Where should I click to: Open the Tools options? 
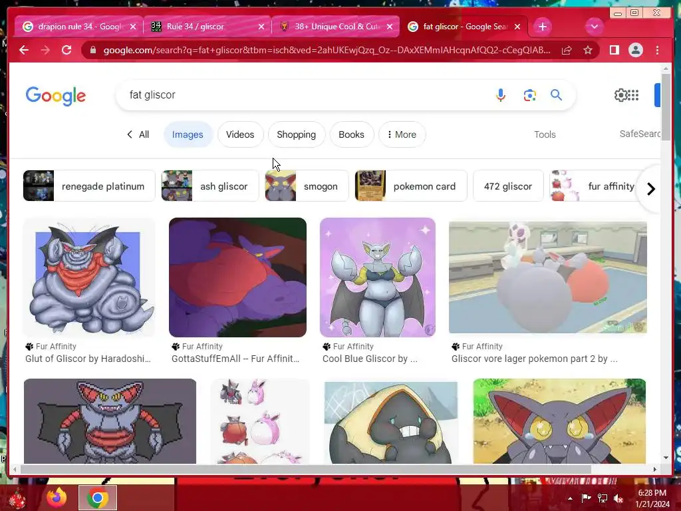point(545,134)
